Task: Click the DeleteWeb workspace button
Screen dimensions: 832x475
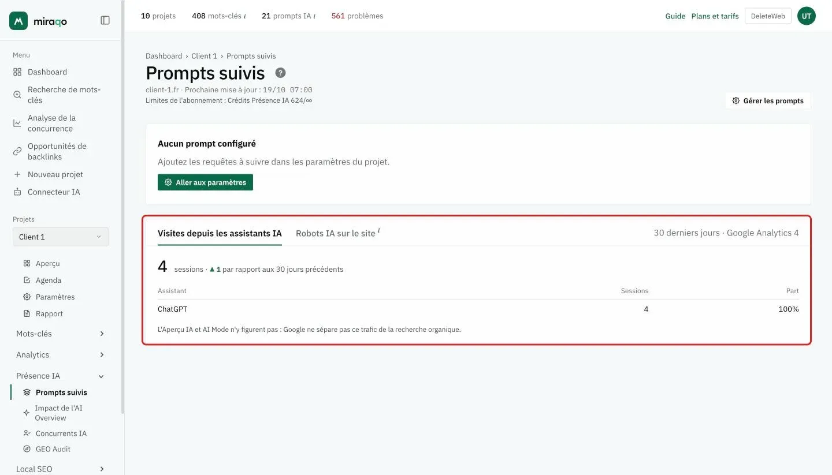Action: click(768, 16)
